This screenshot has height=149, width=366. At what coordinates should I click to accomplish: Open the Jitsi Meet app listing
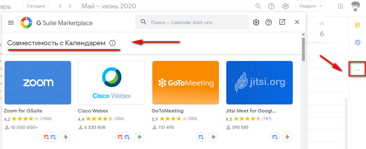coord(260,83)
